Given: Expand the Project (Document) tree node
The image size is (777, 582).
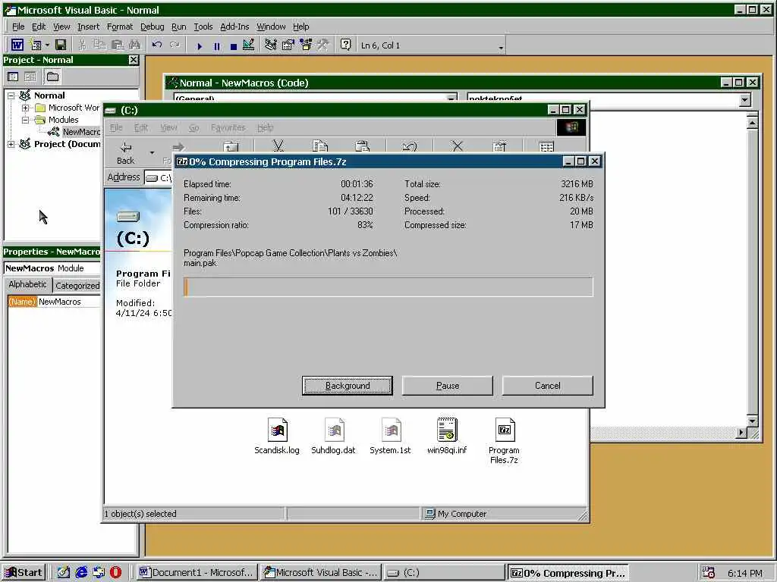Looking at the screenshot, I should (x=11, y=144).
